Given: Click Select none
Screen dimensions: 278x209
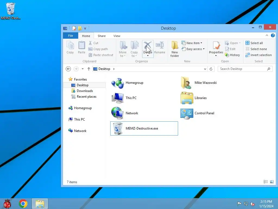Looking at the screenshot, I should (256, 49).
